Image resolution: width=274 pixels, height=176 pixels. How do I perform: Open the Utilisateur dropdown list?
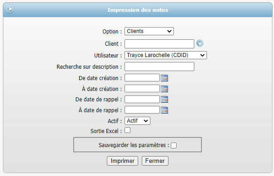166,55
